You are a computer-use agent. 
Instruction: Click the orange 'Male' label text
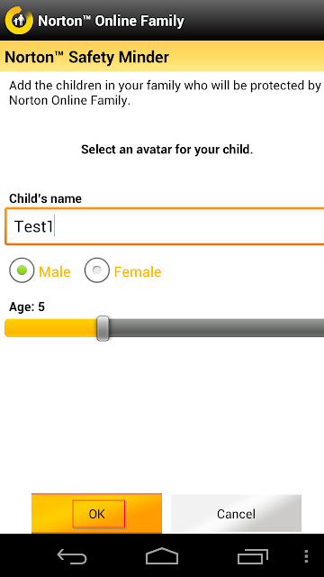55,272
